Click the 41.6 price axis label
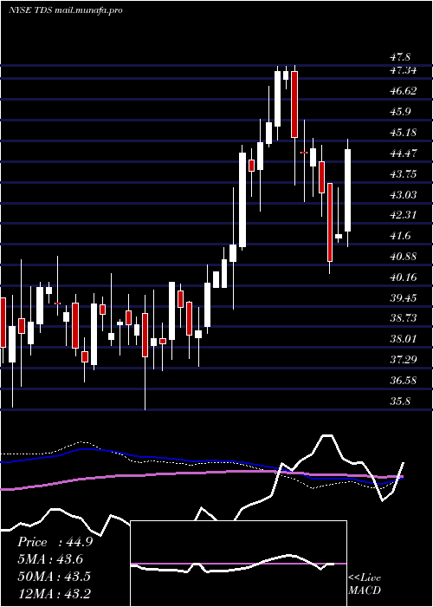 click(x=400, y=236)
